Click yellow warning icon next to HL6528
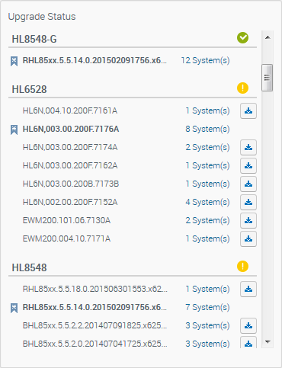This screenshot has height=368, width=282. coord(242,88)
